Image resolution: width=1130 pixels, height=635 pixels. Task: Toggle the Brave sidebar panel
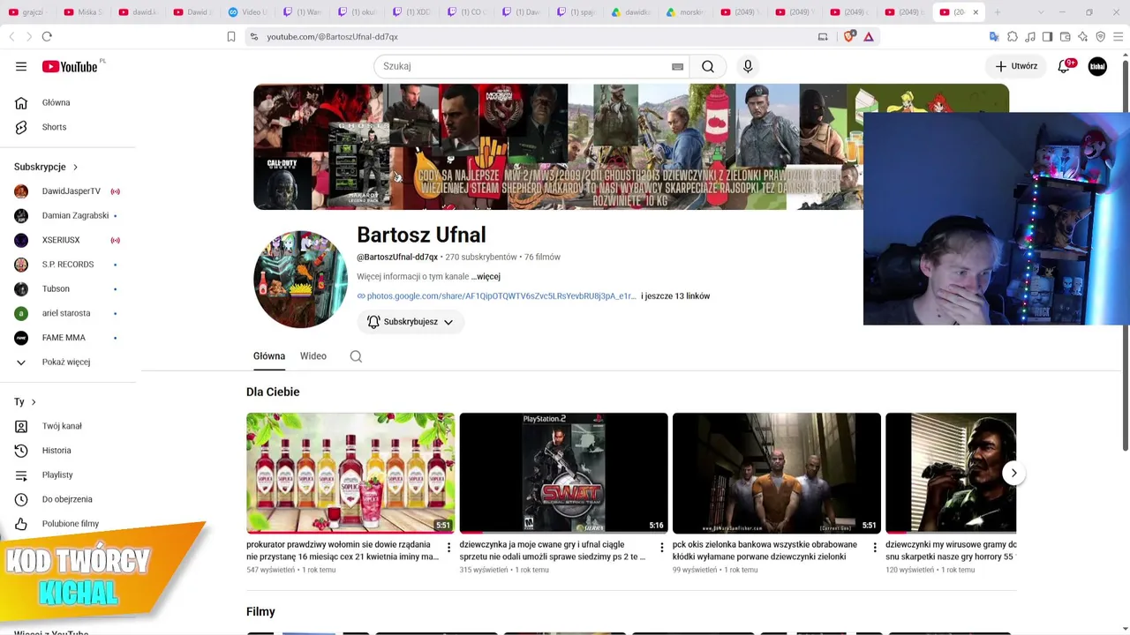click(1048, 36)
